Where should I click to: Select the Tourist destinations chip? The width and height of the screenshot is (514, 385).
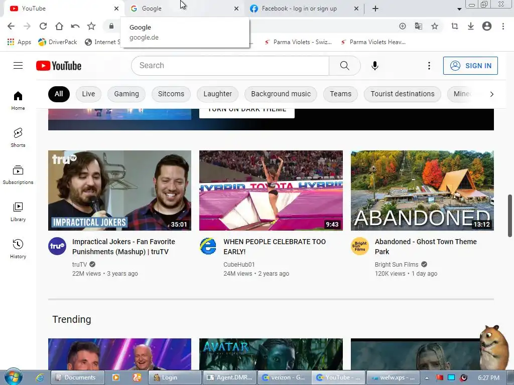coord(403,94)
